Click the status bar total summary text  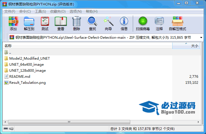point(142,129)
